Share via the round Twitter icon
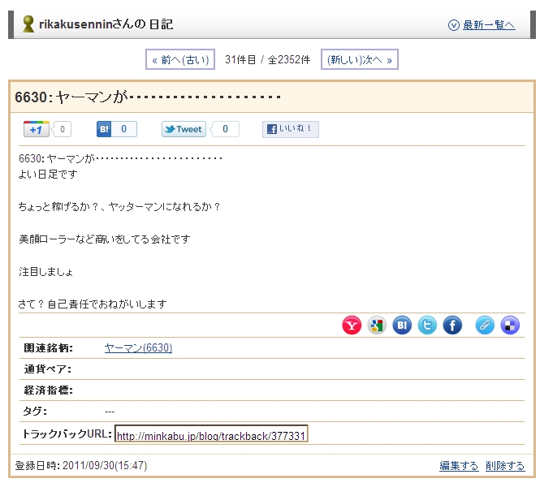This screenshot has height=483, width=540. pyautogui.click(x=427, y=325)
